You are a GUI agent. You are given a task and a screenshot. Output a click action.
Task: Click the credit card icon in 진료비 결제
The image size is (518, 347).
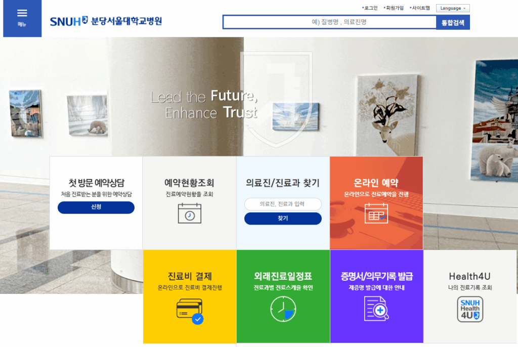(x=190, y=311)
